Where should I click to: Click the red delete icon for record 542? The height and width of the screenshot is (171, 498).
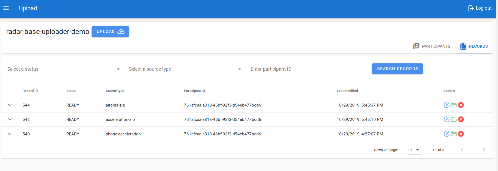(x=461, y=119)
